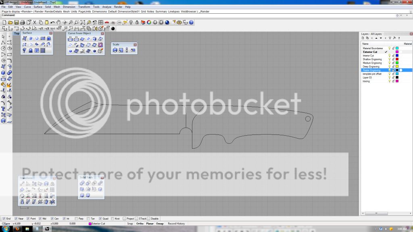Click the Undo arrow icon
Image resolution: width=413 pixels, height=232 pixels.
point(52,23)
